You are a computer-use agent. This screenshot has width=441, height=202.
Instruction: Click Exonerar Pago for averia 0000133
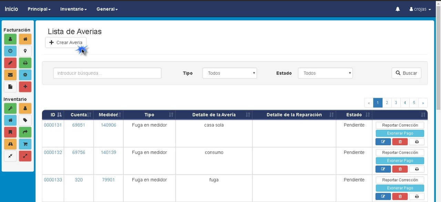400,188
